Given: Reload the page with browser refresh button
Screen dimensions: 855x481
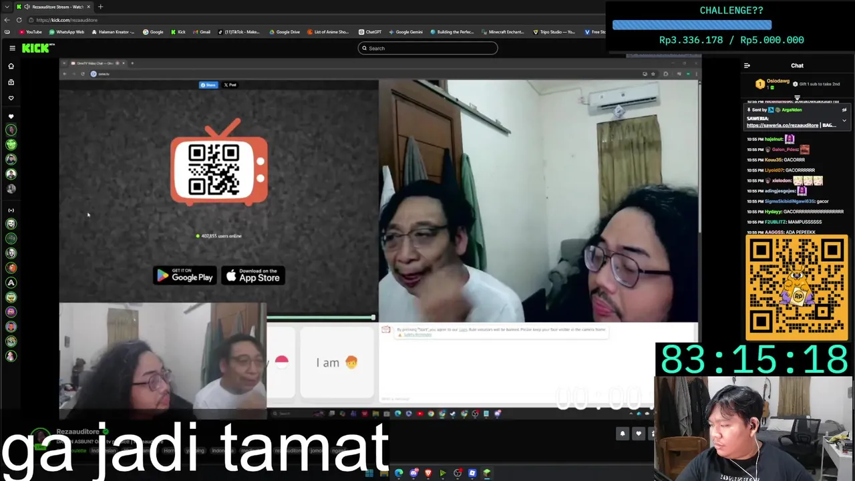Looking at the screenshot, I should pos(19,20).
